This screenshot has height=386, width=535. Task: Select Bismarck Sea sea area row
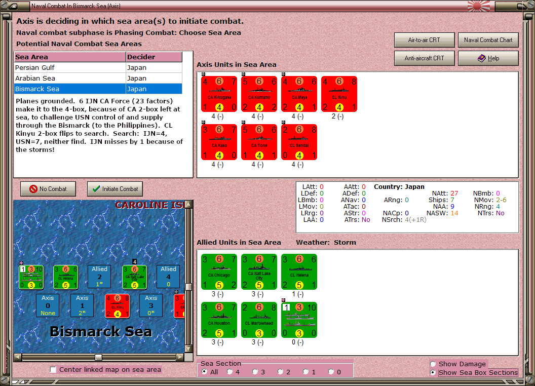pos(98,89)
